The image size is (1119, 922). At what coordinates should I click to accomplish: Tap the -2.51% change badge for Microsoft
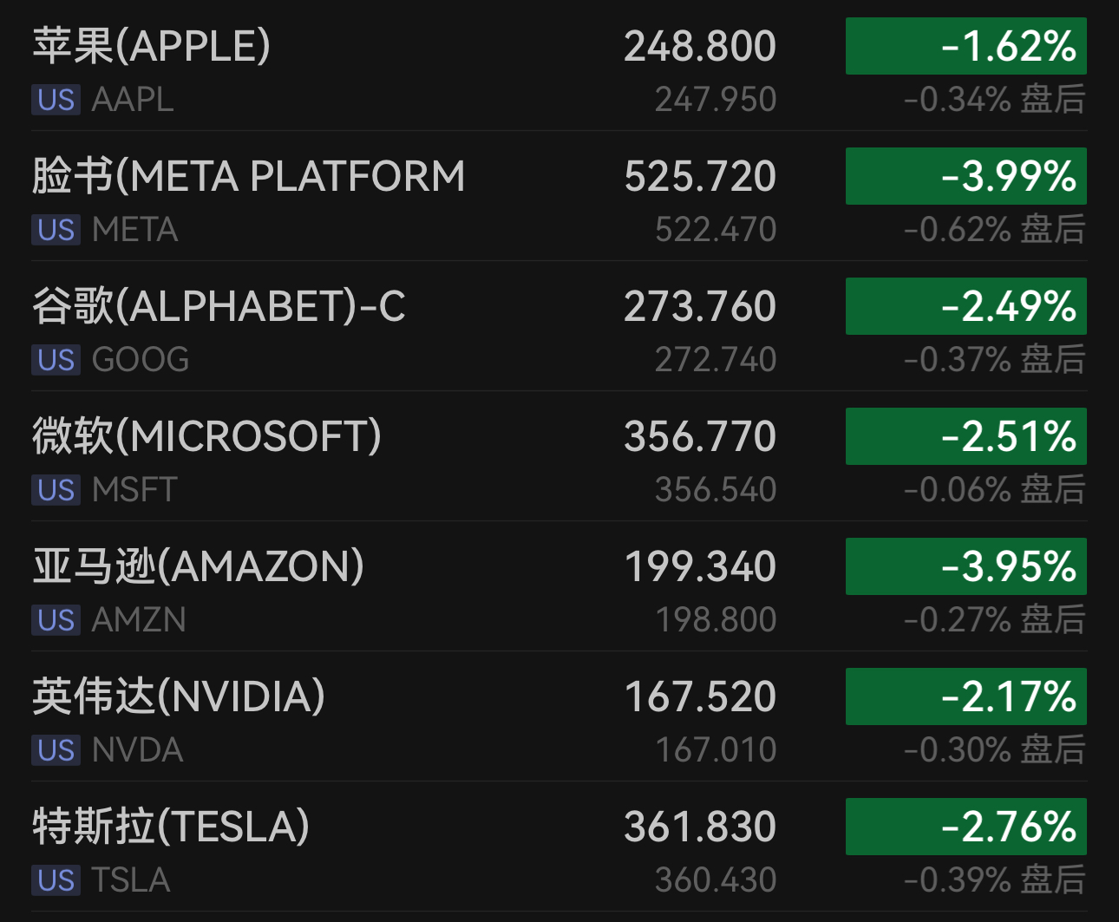[965, 436]
